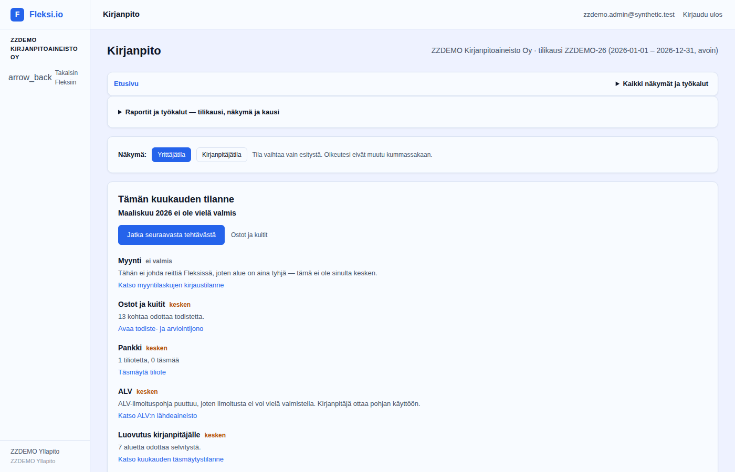Open Katso ALV:n lähdeaineisto link
Screen dimensions: 735x472
click(x=157, y=416)
